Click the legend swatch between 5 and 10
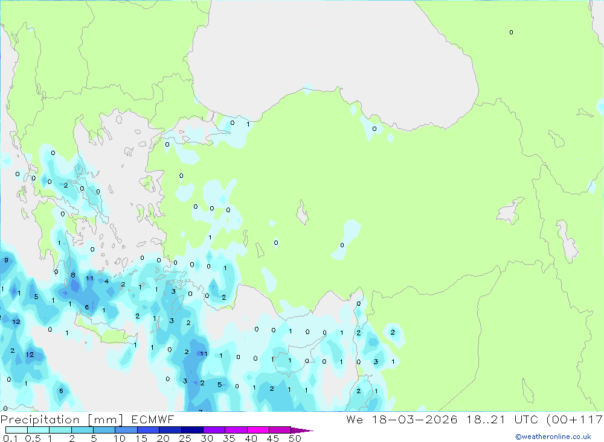604x442 pixels. [x=104, y=430]
